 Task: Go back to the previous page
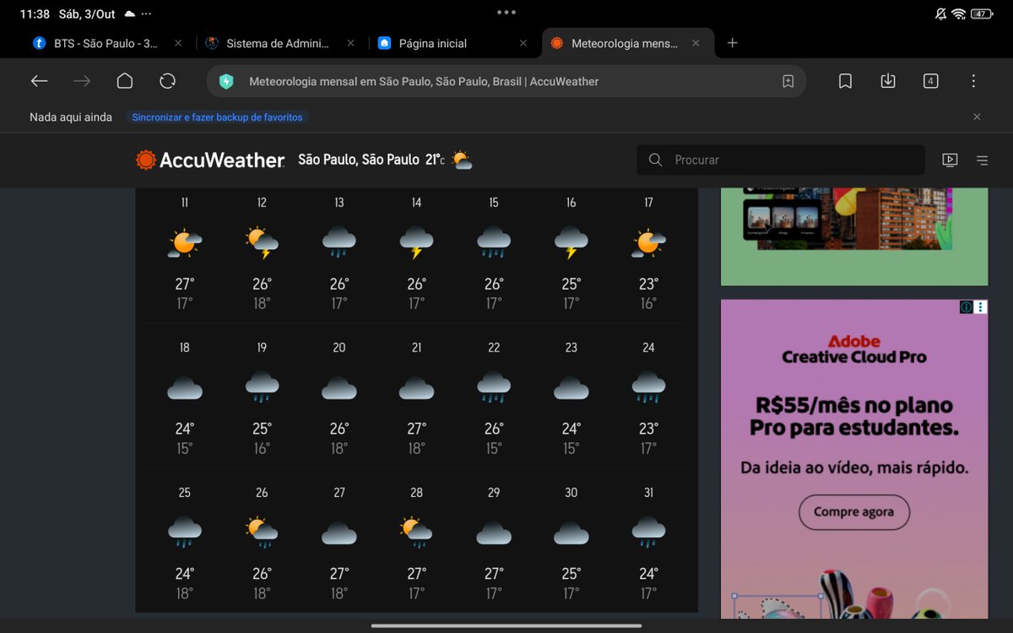(x=40, y=81)
